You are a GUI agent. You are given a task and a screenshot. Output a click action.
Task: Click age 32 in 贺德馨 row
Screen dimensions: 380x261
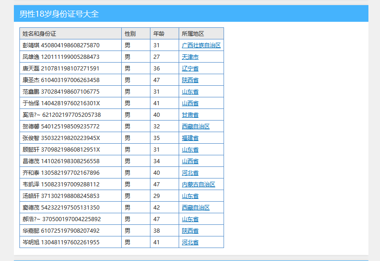click(164, 126)
